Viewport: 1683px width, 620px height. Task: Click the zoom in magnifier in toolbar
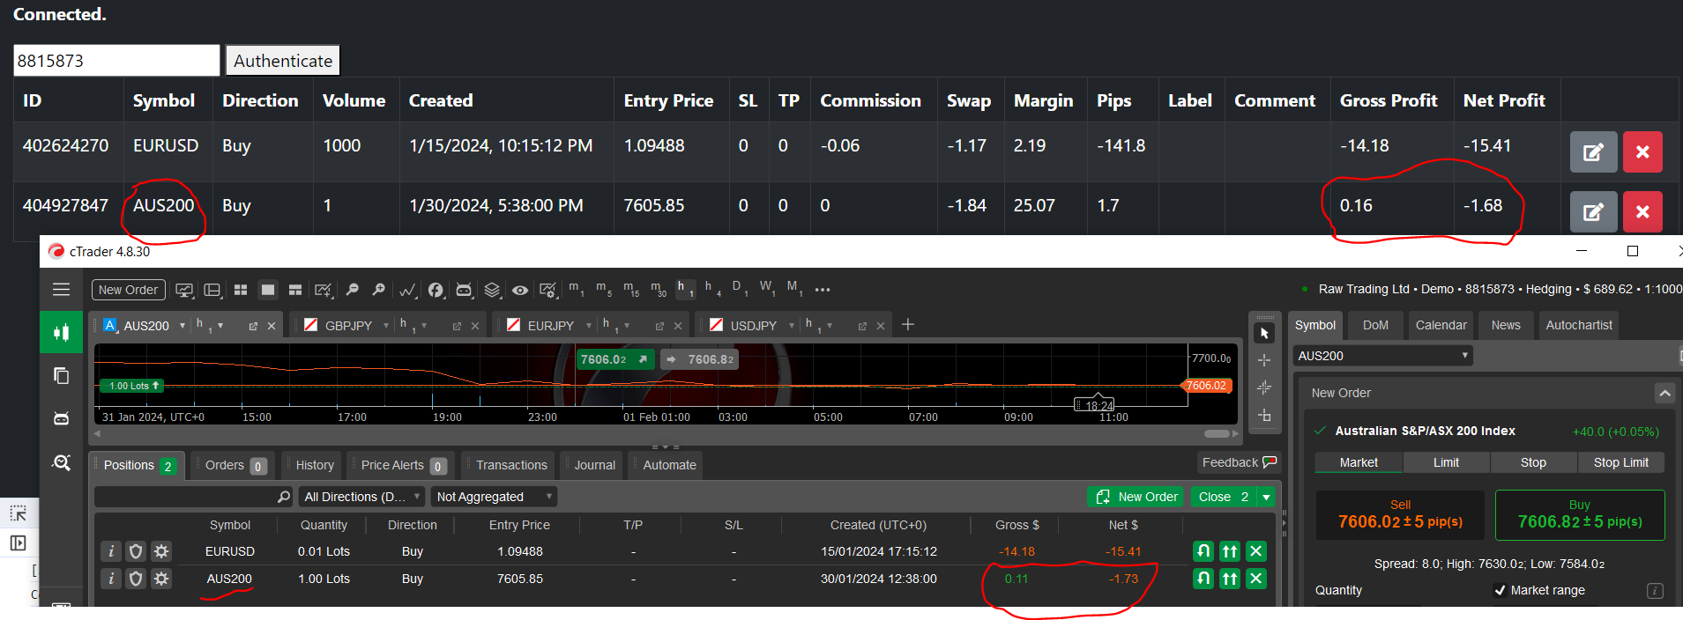378,289
